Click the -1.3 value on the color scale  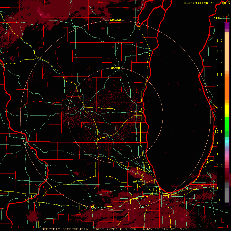[x=219, y=188]
